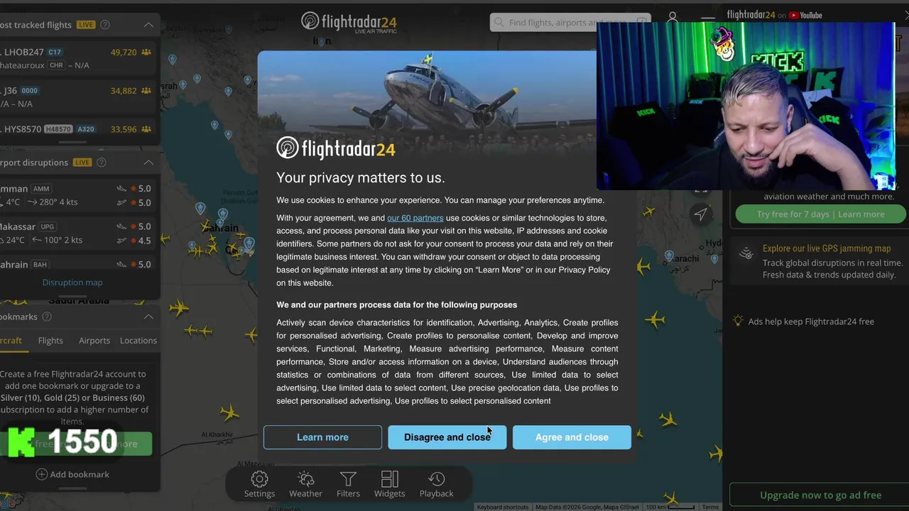The image size is (909, 511).
Task: Select tracked flight J36
Action: 78,97
